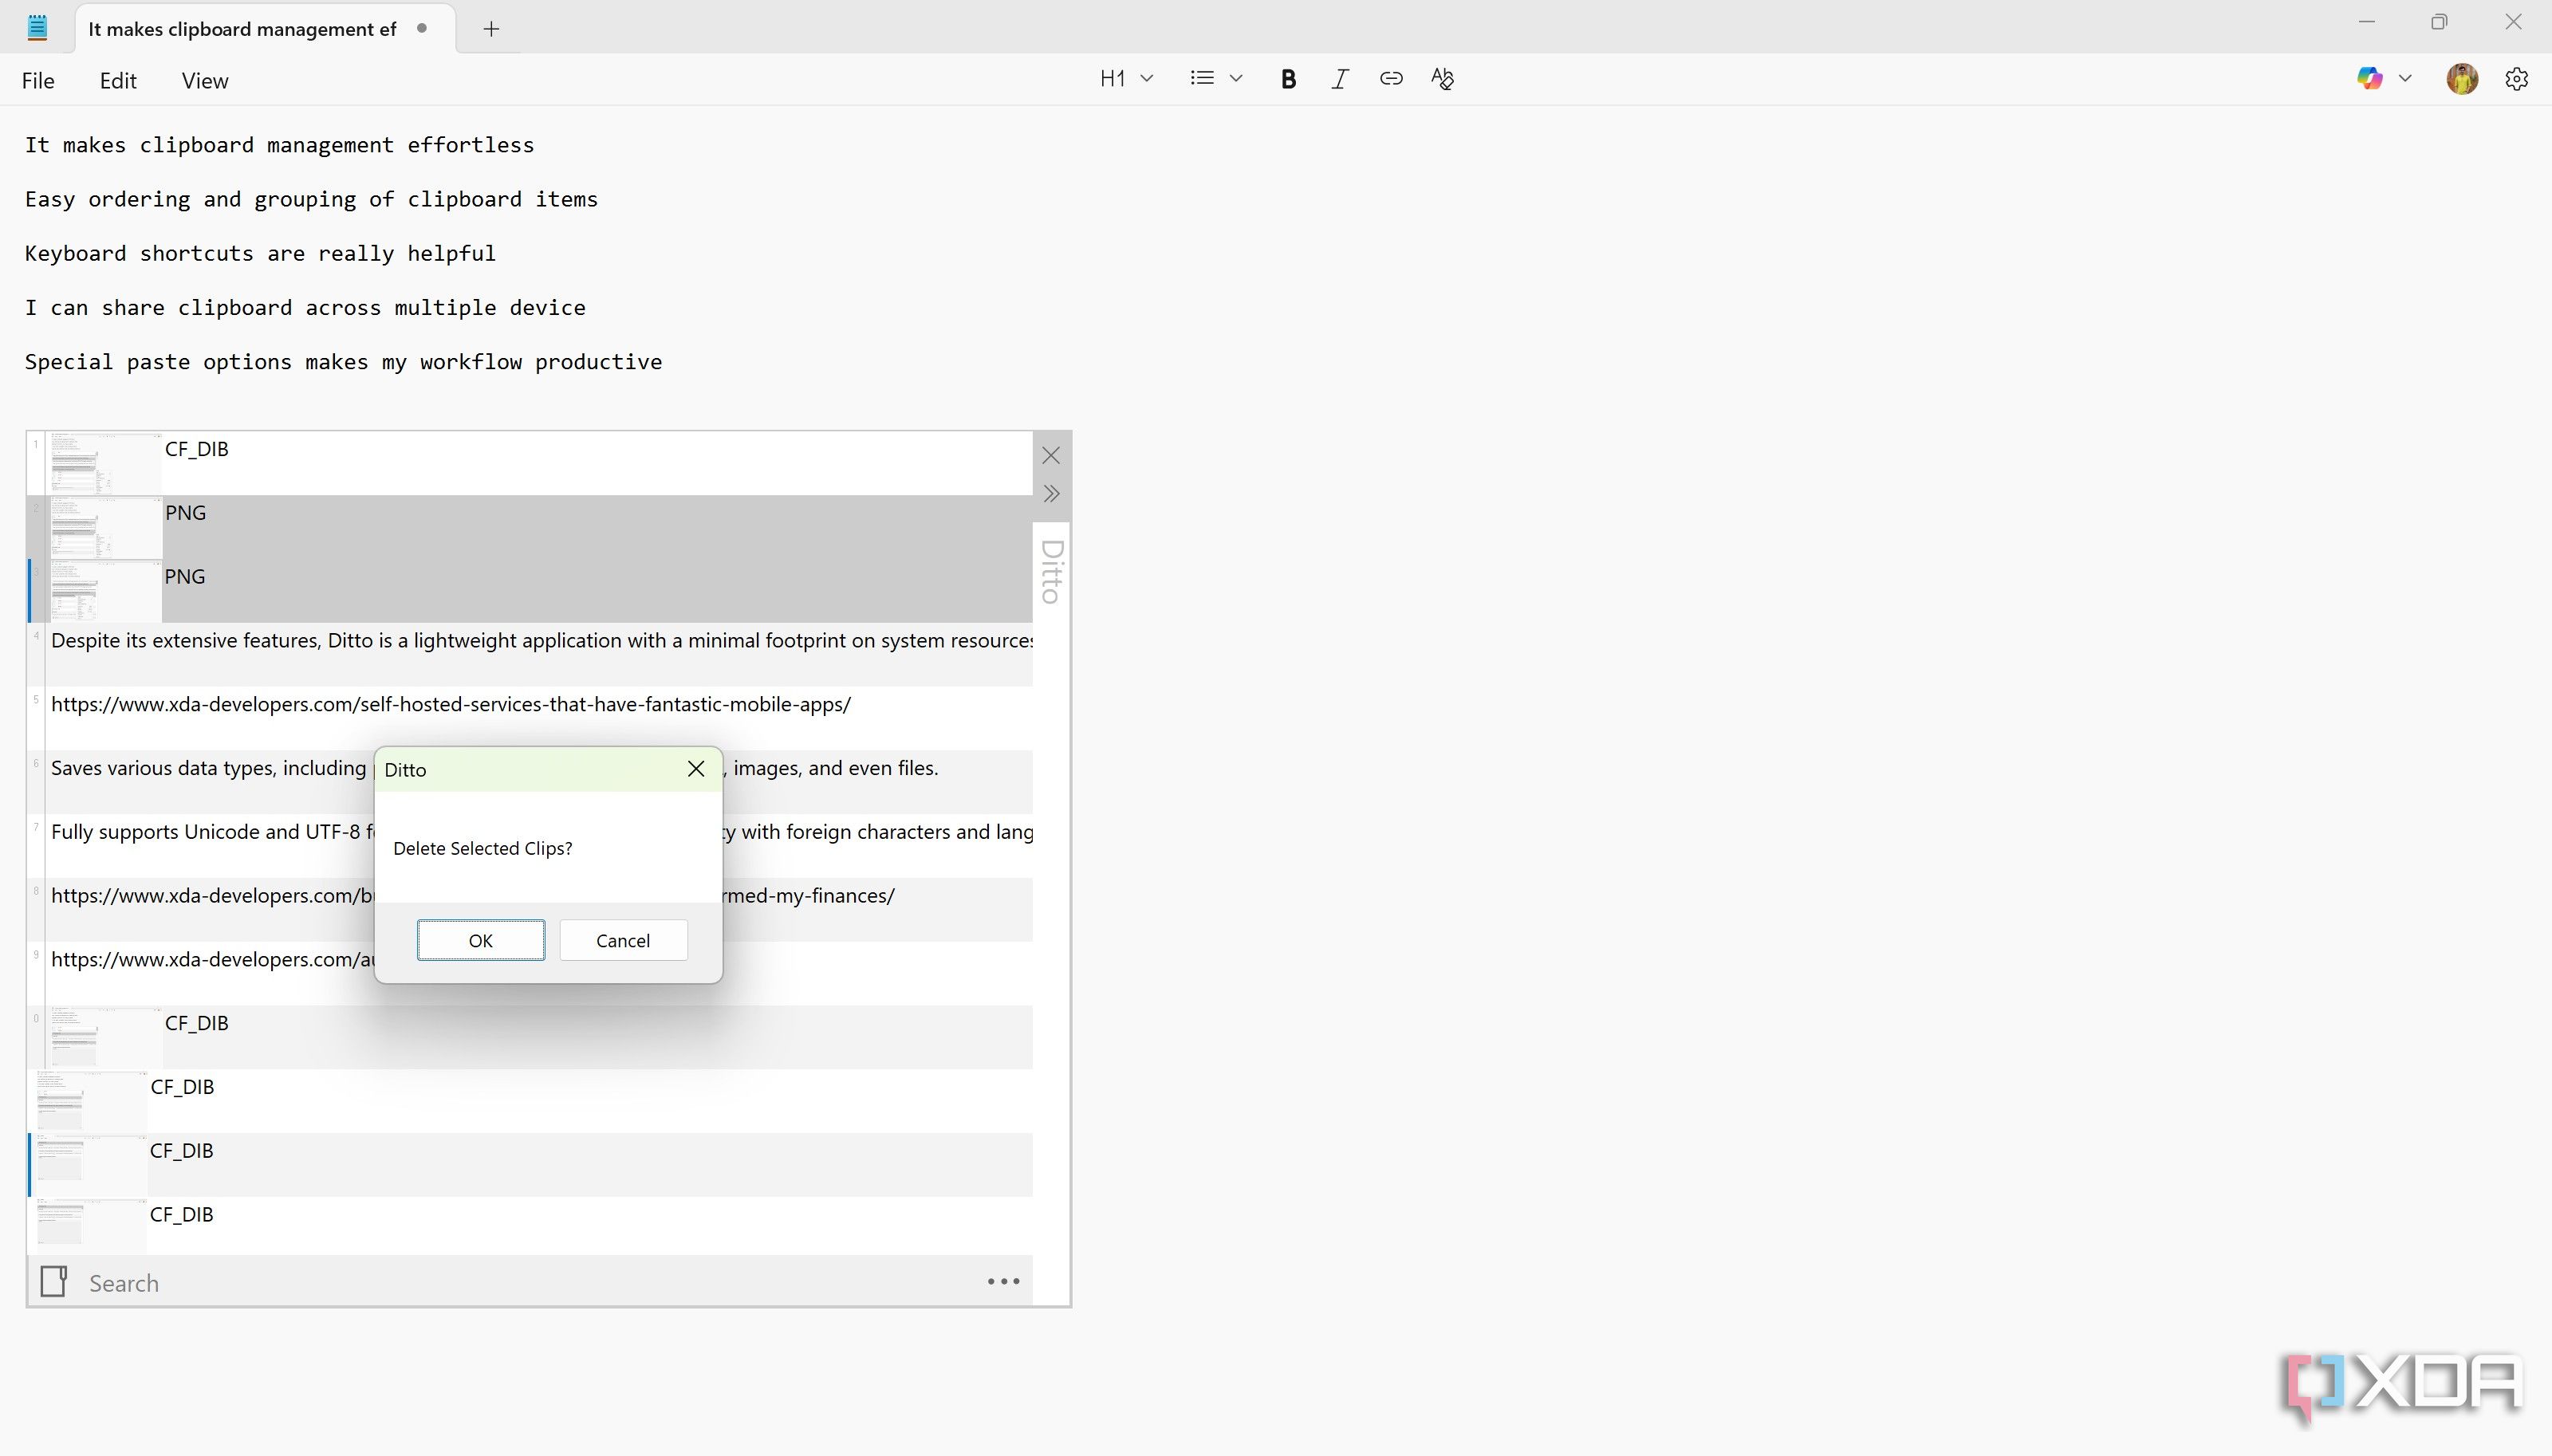Select the 'Fully supports Unicode' clip
Image resolution: width=2552 pixels, height=1456 pixels.
tap(530, 845)
